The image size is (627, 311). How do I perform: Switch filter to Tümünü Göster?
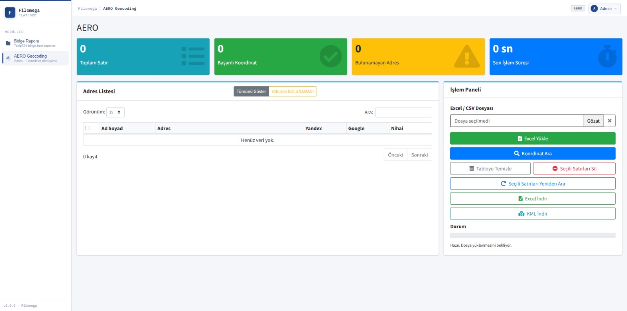point(251,91)
